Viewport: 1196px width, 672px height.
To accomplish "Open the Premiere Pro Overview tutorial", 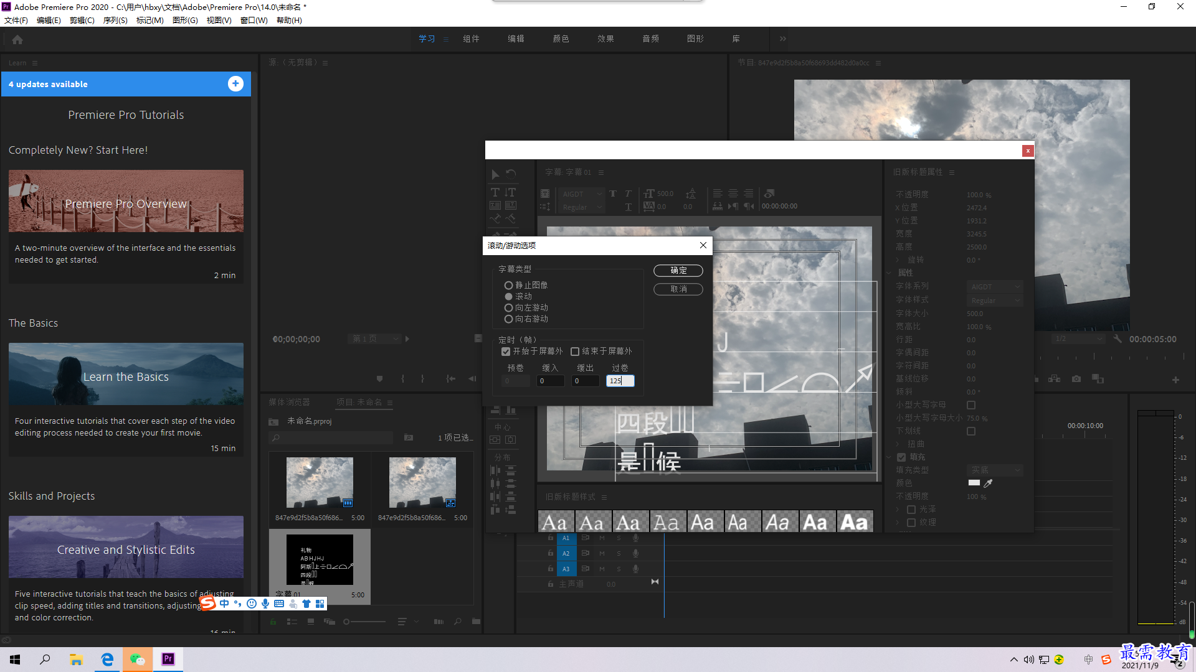I will [x=126, y=201].
